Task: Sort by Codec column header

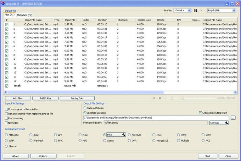Action: tap(89, 20)
